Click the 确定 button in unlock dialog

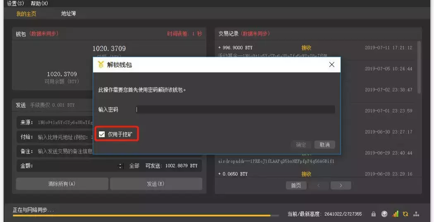(x=301, y=145)
